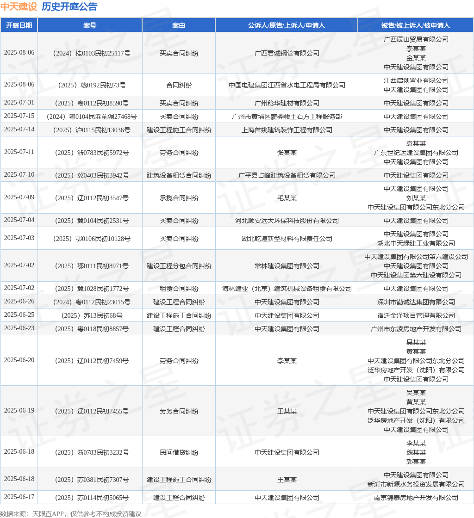Click date 2025-07-14
The image size is (474, 518).
click(19, 129)
